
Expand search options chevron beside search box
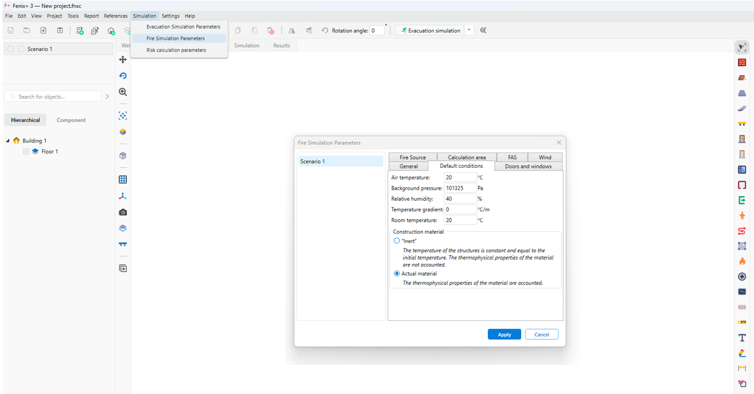[x=107, y=97]
